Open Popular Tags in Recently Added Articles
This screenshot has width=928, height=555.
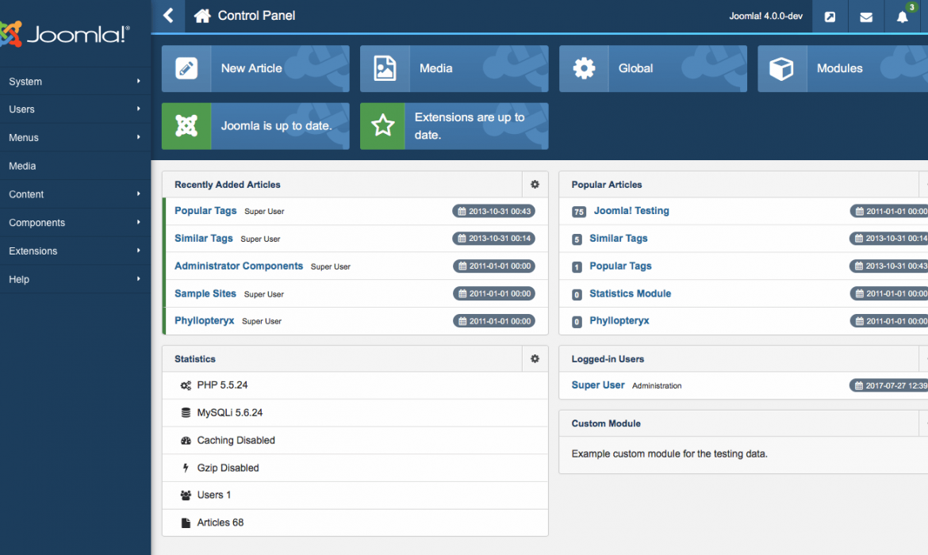pos(205,211)
